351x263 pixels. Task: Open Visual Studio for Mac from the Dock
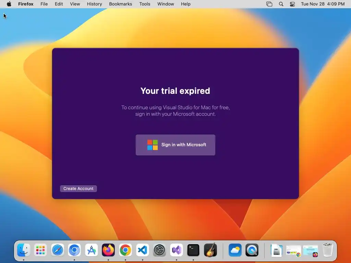177,250
